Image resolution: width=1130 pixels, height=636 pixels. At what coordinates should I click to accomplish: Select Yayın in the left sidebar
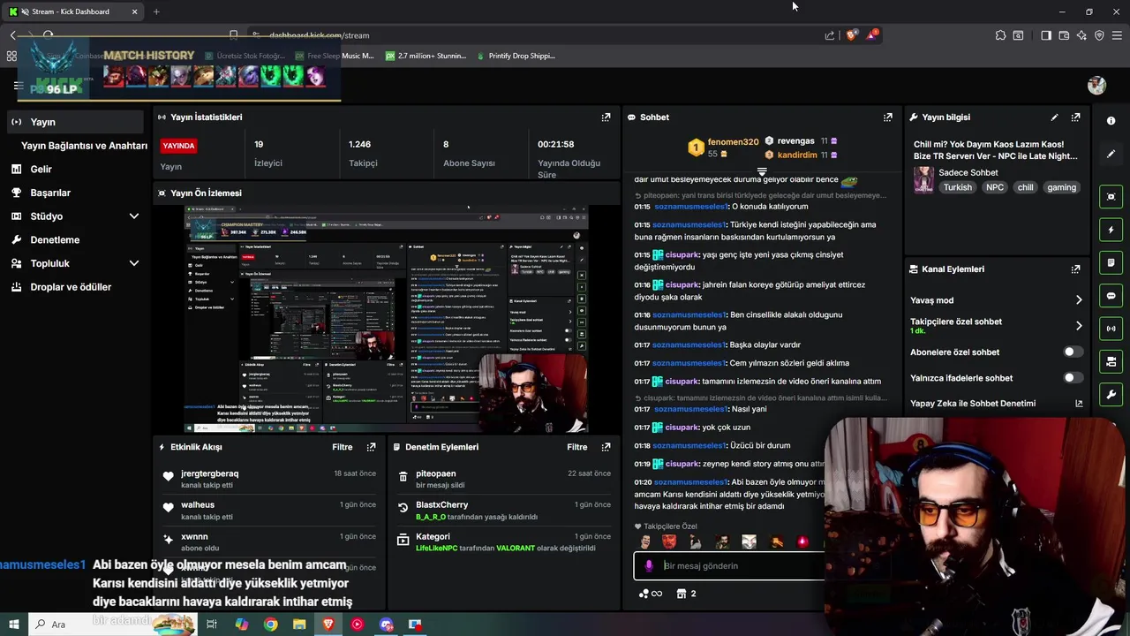(x=75, y=122)
